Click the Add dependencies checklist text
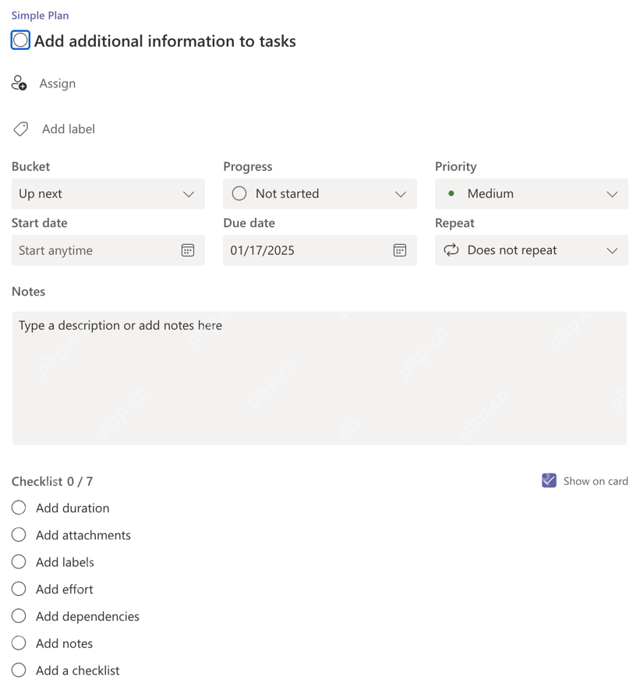The width and height of the screenshot is (640, 680). tap(87, 616)
